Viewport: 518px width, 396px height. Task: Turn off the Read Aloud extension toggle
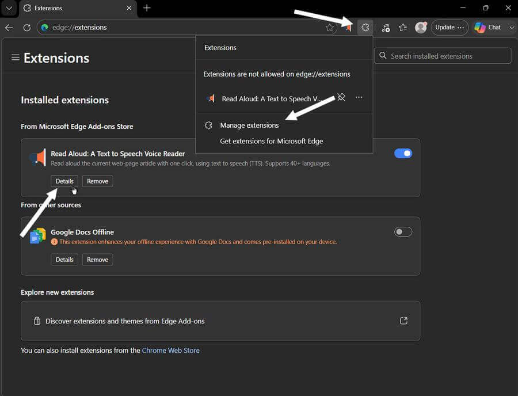(x=403, y=154)
